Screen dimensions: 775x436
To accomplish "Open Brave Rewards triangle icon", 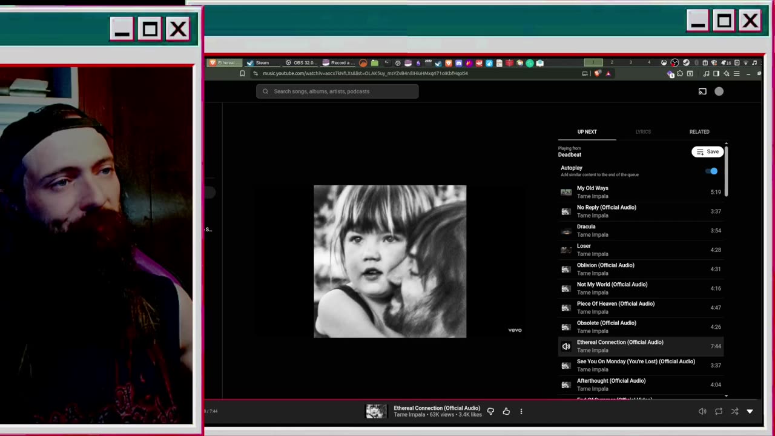I will [608, 73].
